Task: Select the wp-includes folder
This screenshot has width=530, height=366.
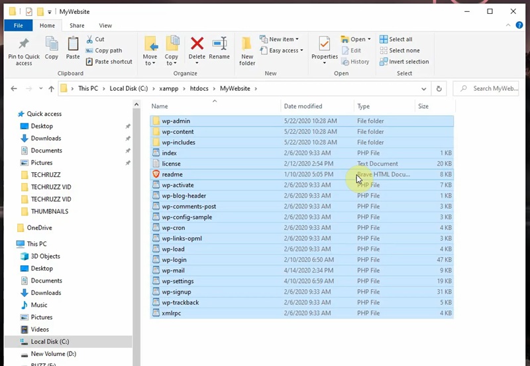Action: point(302,143)
